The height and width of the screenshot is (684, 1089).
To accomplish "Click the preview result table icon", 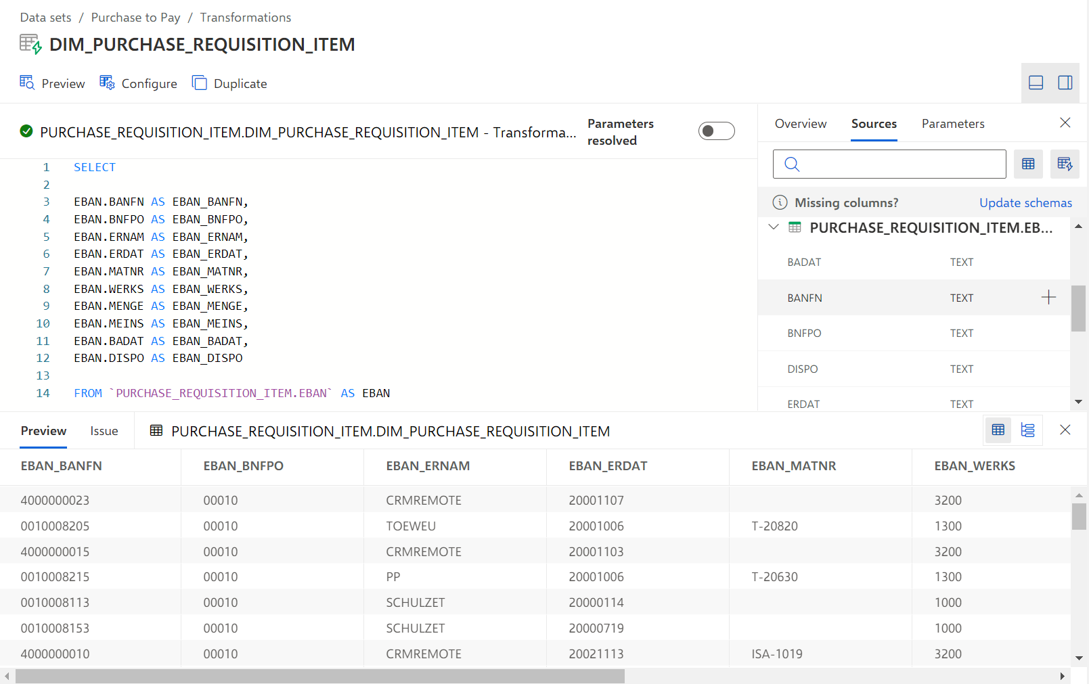I will (156, 430).
